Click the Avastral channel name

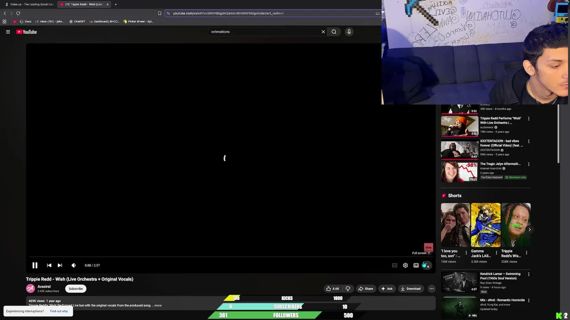point(44,287)
